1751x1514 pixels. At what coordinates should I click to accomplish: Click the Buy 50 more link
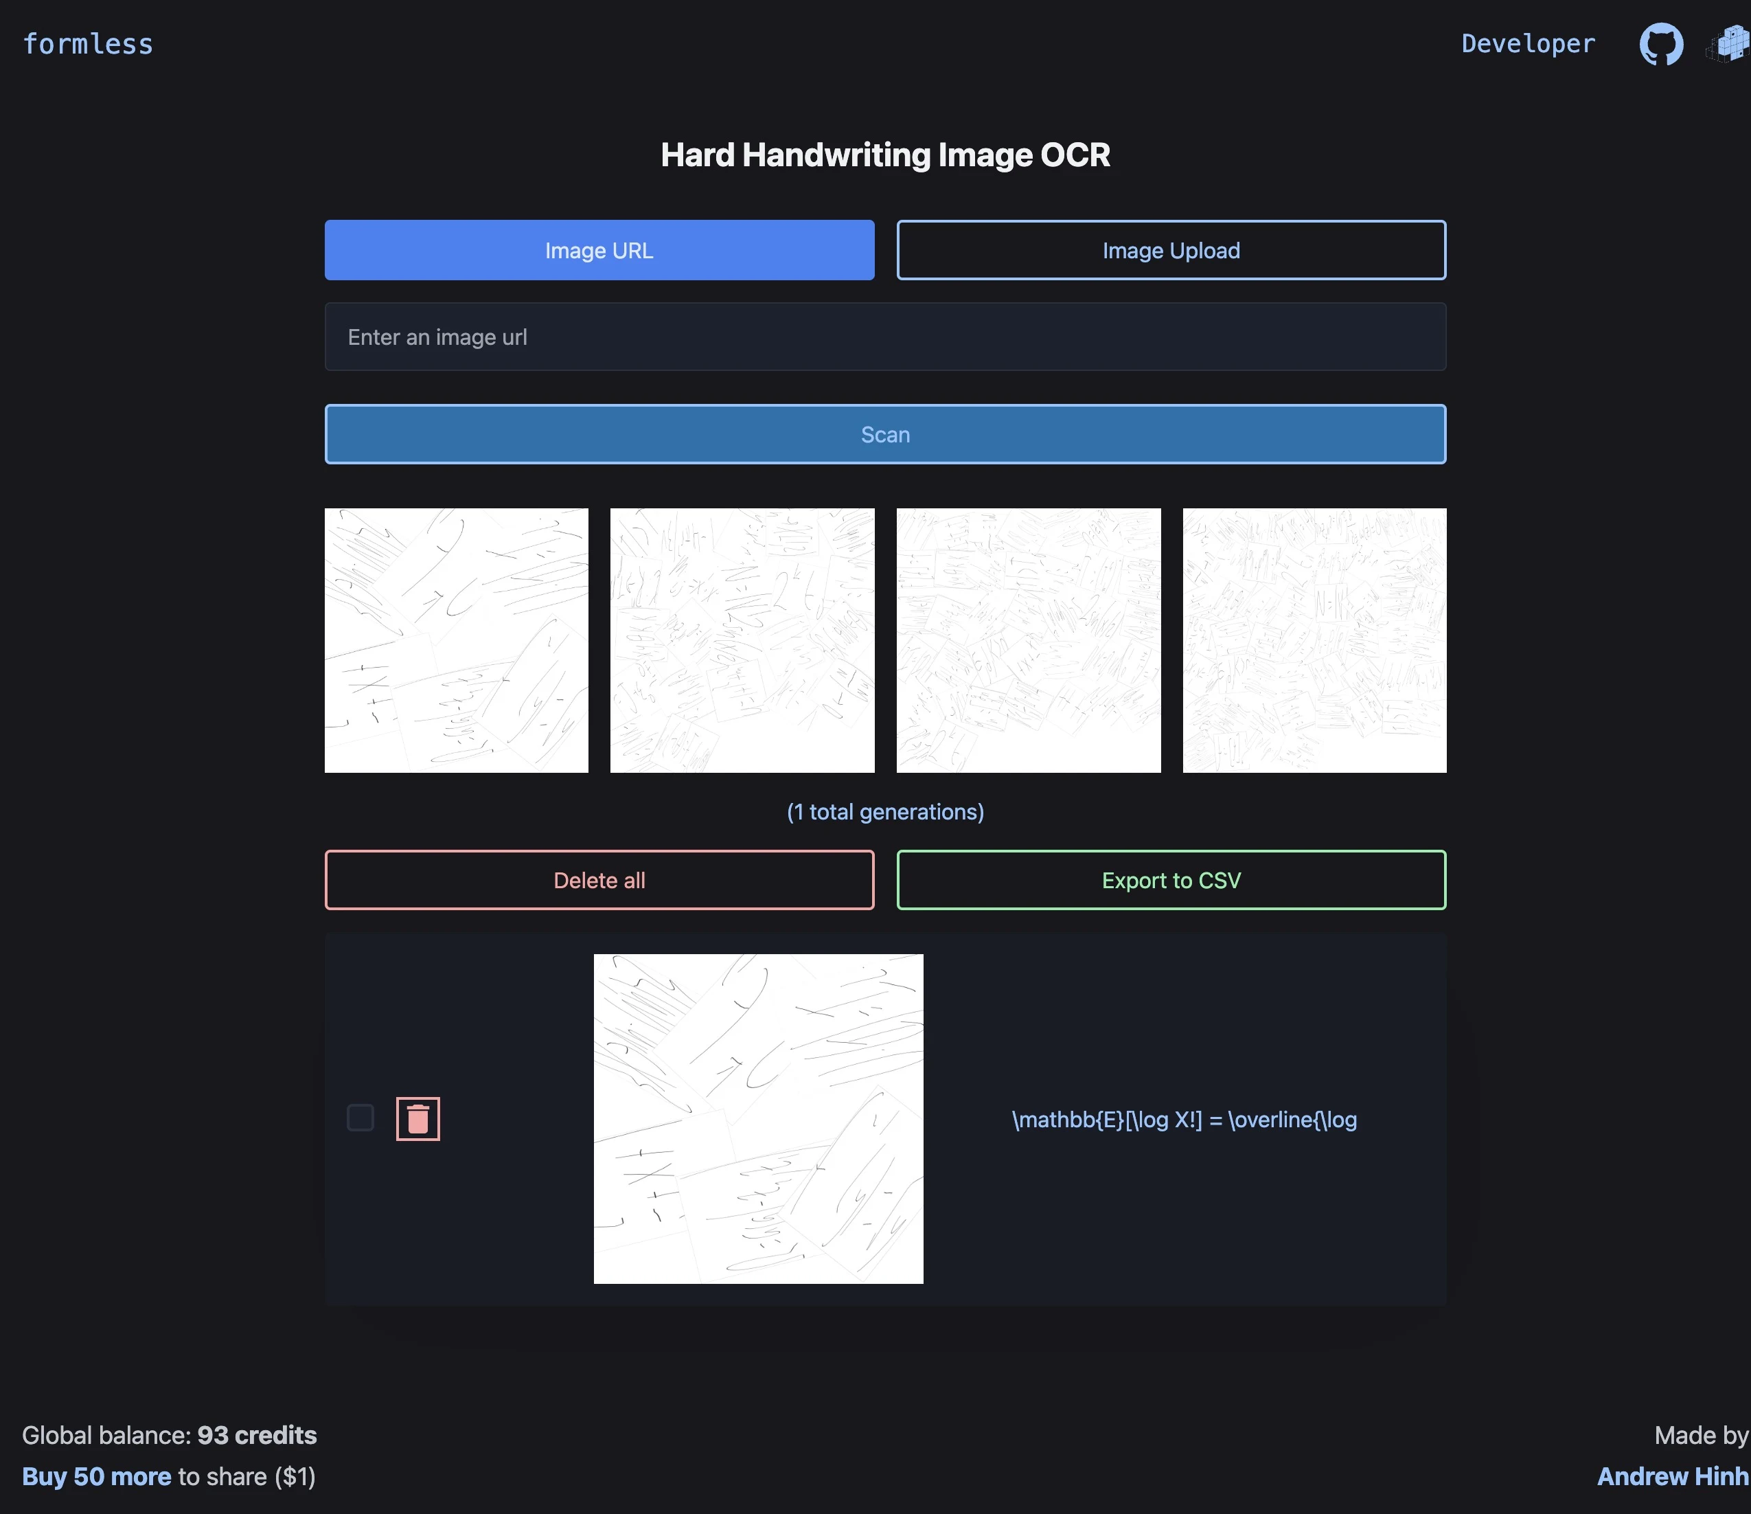coord(96,1476)
